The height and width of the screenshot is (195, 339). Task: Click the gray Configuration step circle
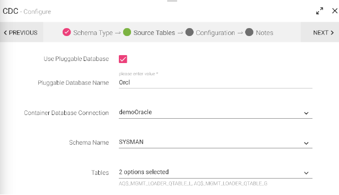tap(189, 32)
